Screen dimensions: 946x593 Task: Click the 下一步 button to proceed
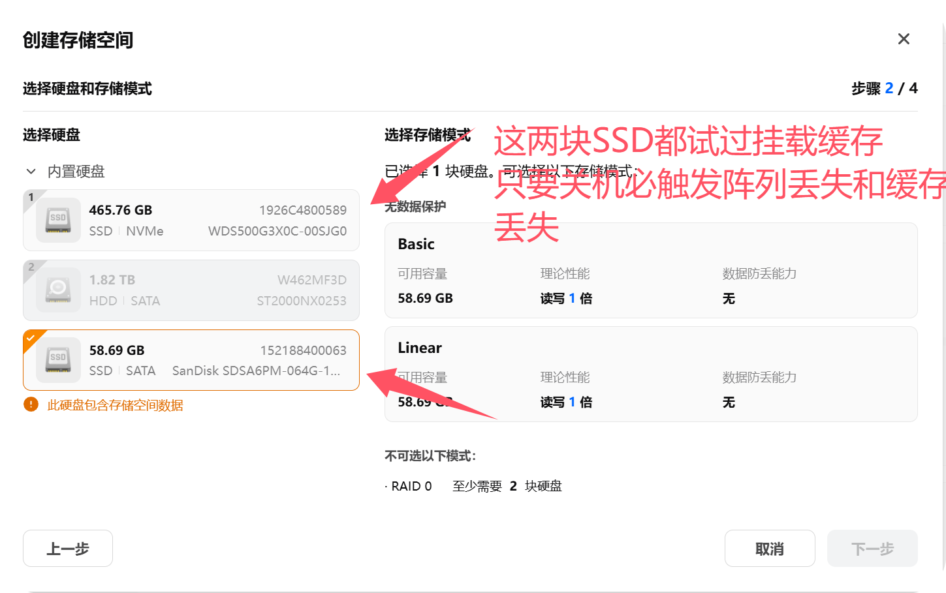point(872,548)
